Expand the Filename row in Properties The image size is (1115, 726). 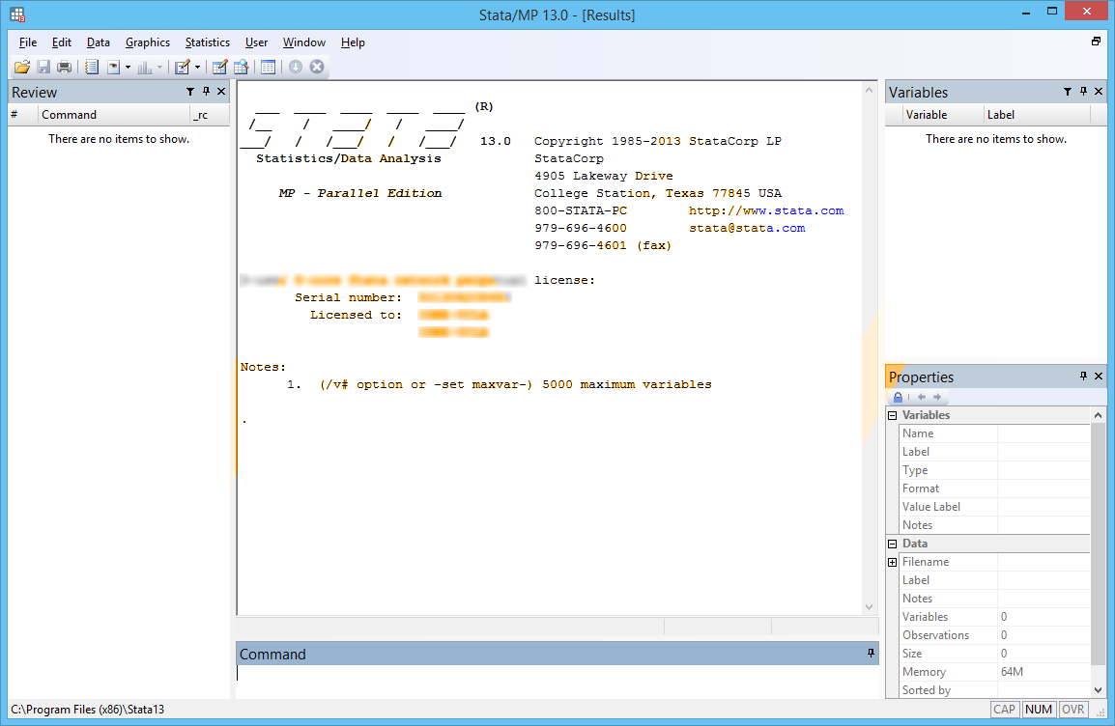893,563
